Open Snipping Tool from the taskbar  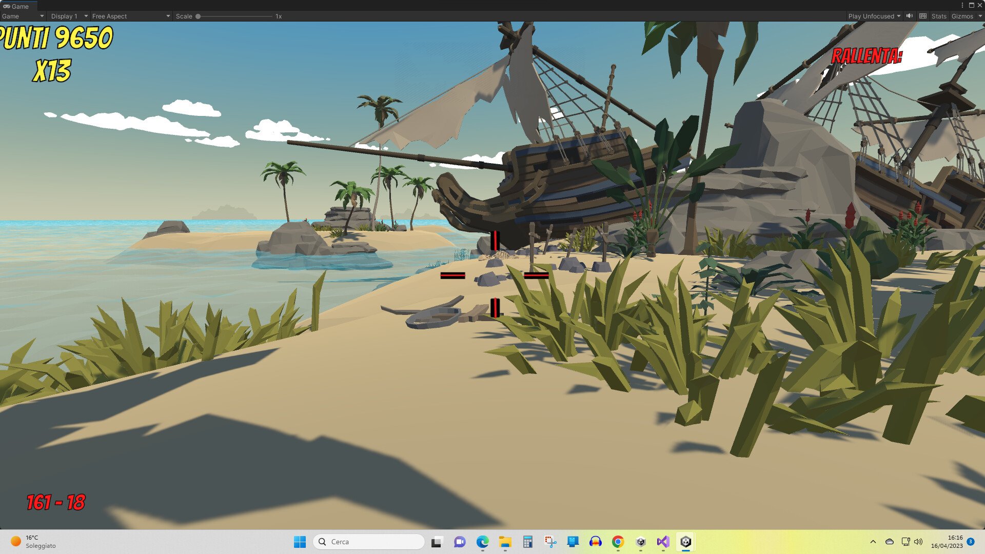pyautogui.click(x=550, y=542)
